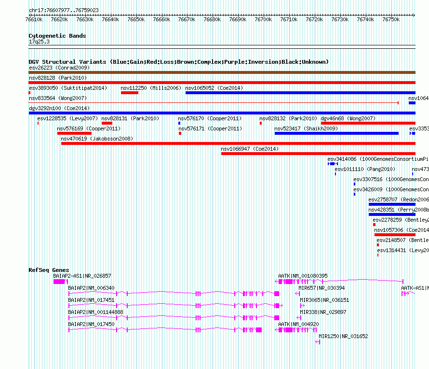429x369 pixels.
Task: Click the esv3307516 blue marker
Action: click(x=355, y=184)
